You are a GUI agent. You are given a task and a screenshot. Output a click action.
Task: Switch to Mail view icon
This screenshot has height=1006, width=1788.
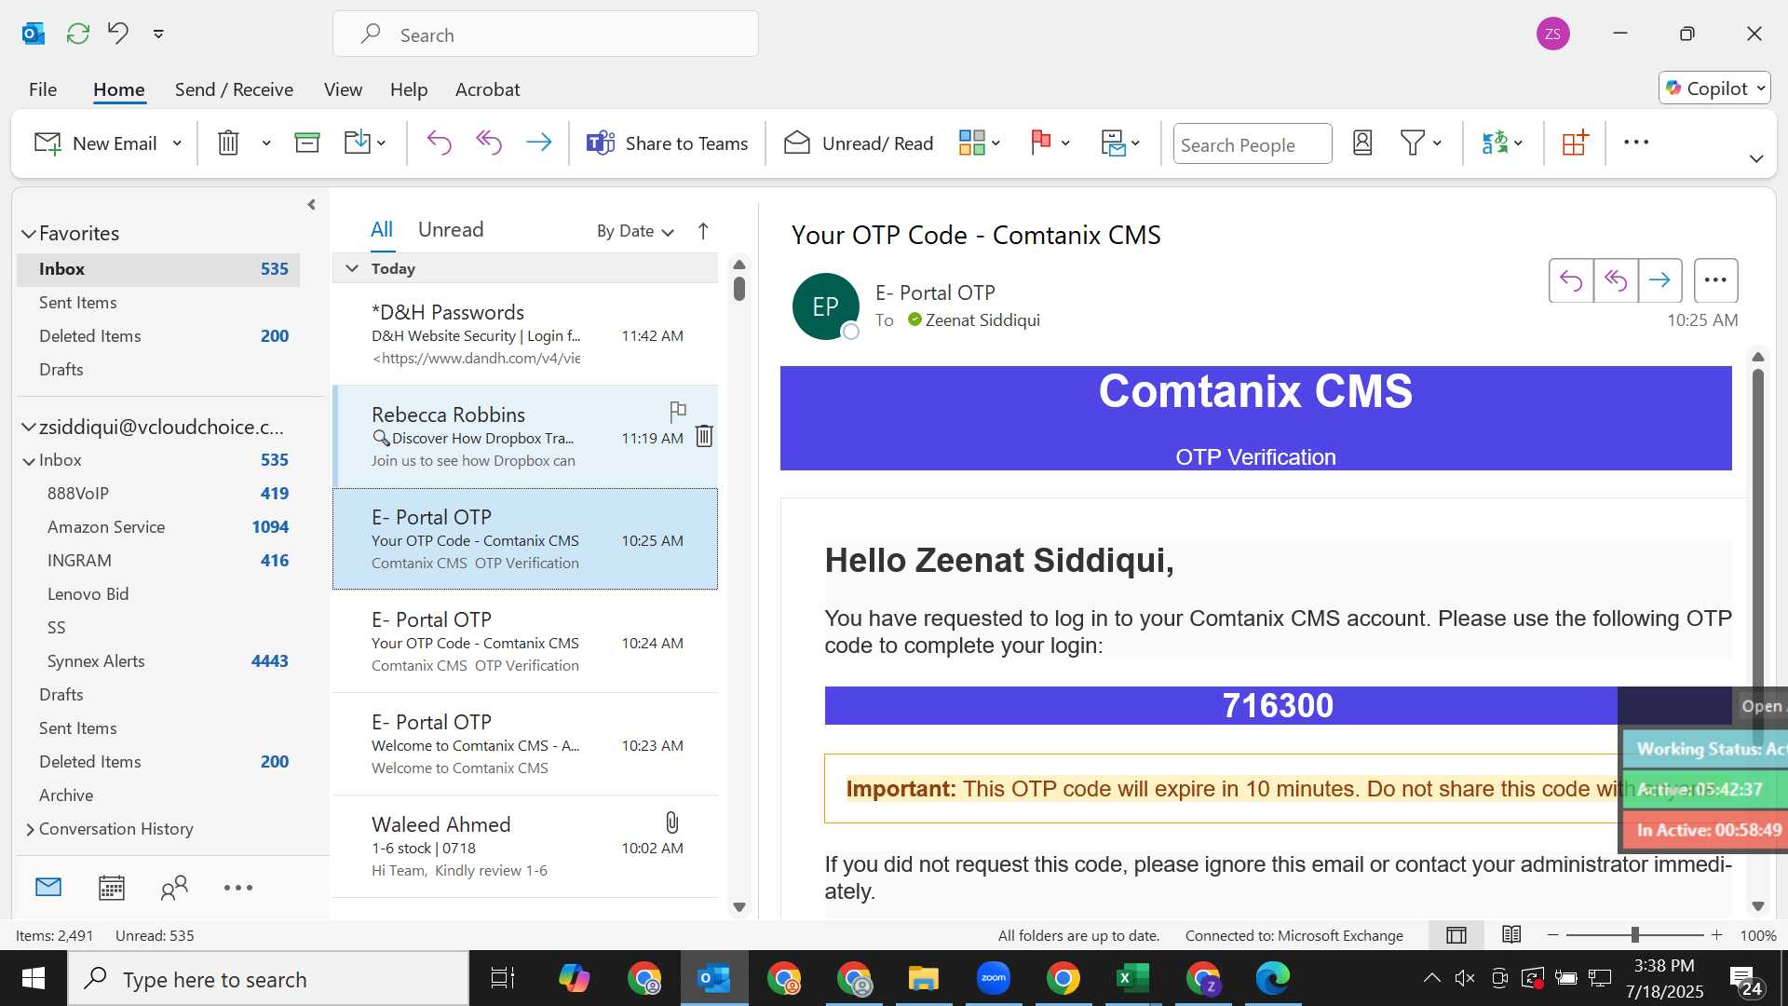(48, 888)
